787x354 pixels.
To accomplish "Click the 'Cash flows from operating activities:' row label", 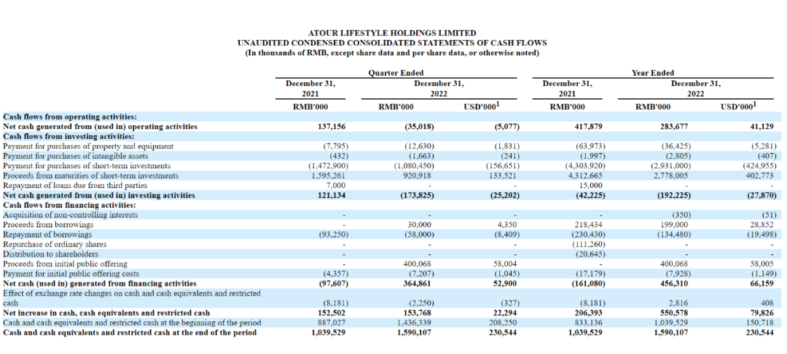I will pyautogui.click(x=70, y=117).
